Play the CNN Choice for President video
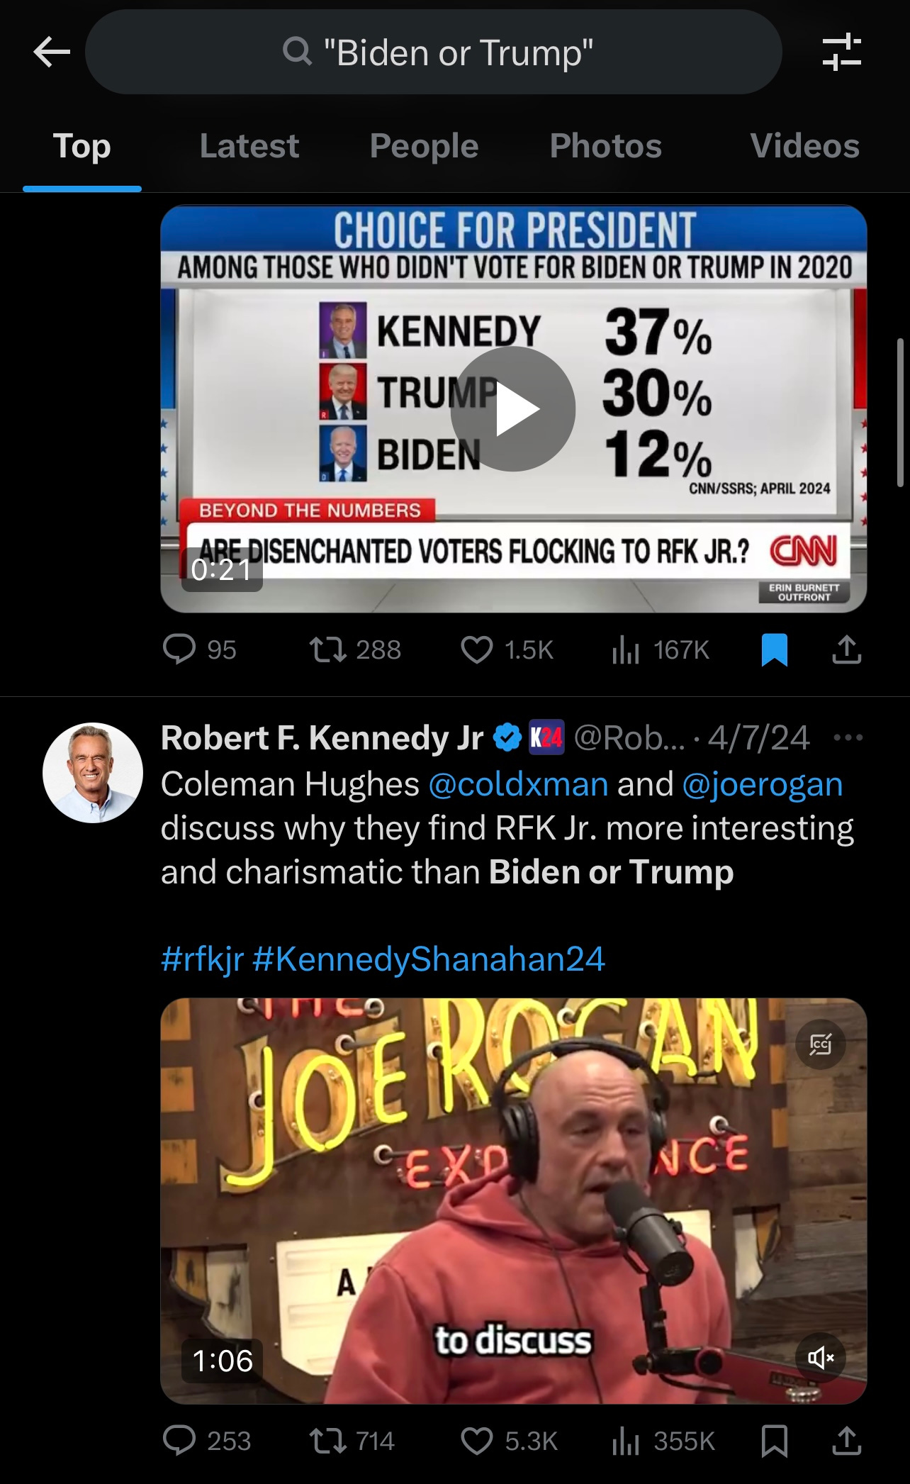 click(513, 409)
